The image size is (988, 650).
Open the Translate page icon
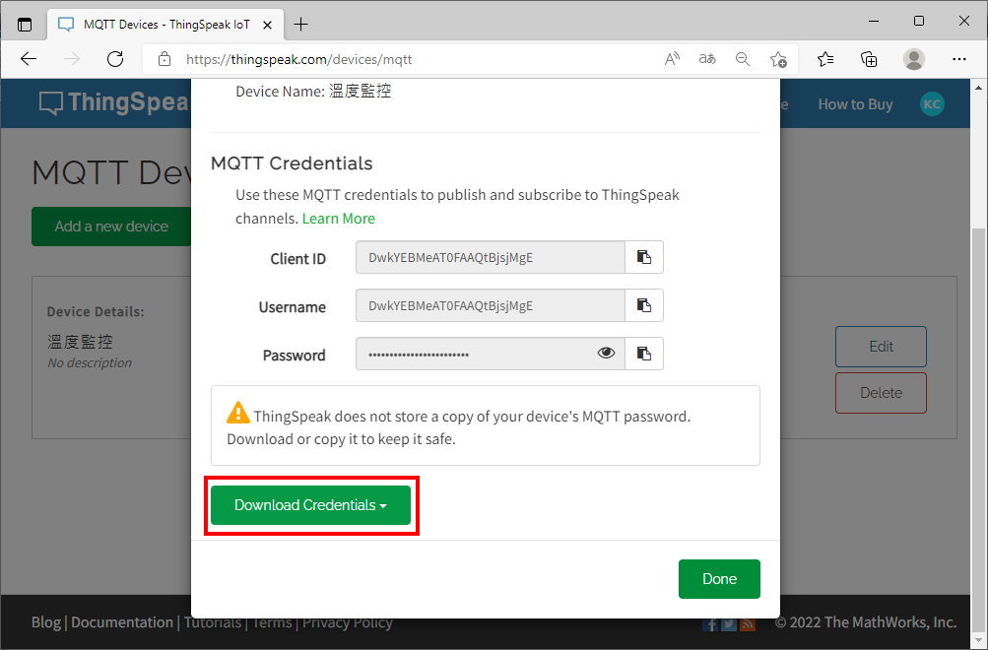[x=707, y=59]
